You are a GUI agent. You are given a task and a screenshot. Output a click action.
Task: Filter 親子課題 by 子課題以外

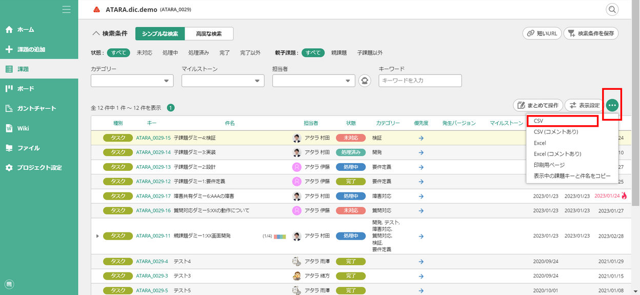370,52
